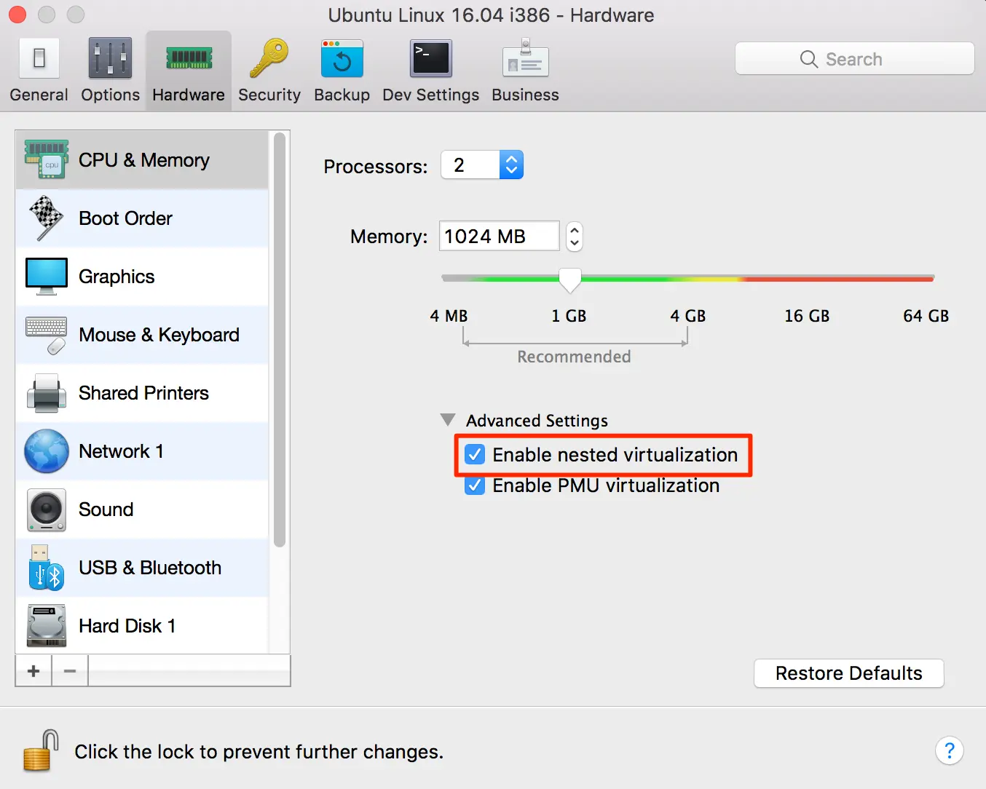The image size is (986, 789).
Task: Select Boot Order checkered flag icon
Action: coord(47,218)
